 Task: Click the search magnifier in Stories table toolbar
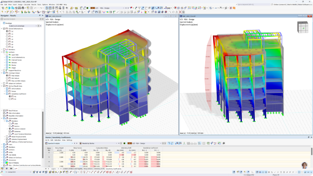(x=224, y=143)
